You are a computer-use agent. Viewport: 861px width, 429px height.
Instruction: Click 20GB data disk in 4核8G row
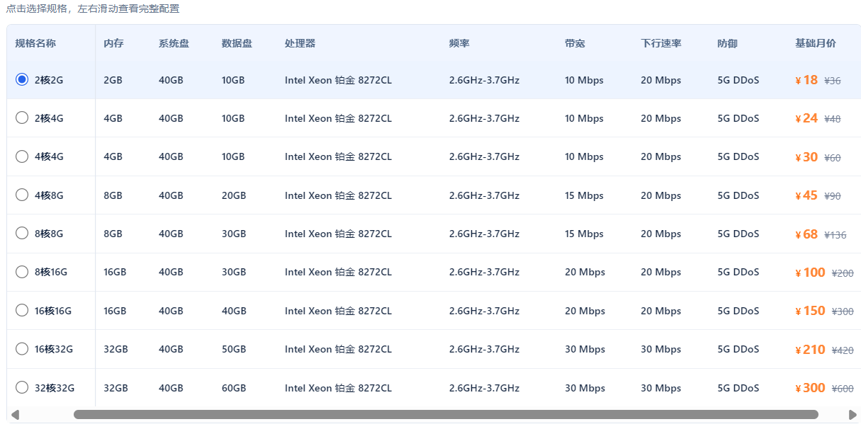point(234,195)
